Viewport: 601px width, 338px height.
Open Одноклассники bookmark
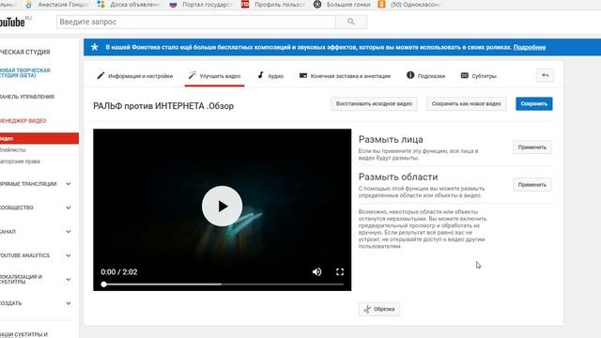[409, 5]
